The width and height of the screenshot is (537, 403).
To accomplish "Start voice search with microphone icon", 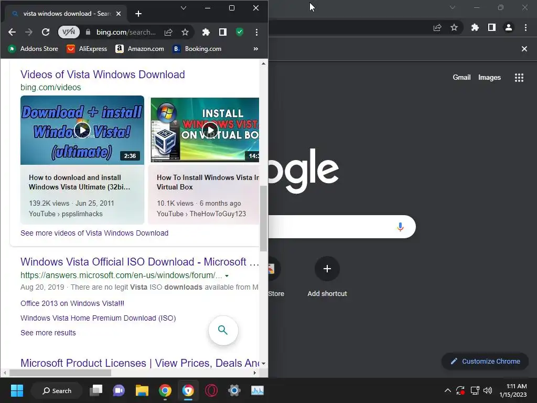I will tap(400, 227).
